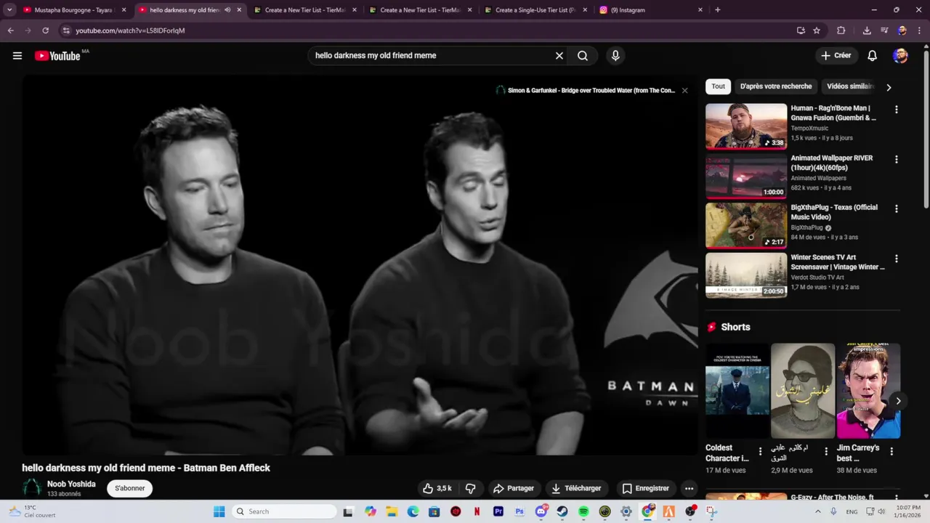Open your YouTube account avatar menu

click(900, 56)
